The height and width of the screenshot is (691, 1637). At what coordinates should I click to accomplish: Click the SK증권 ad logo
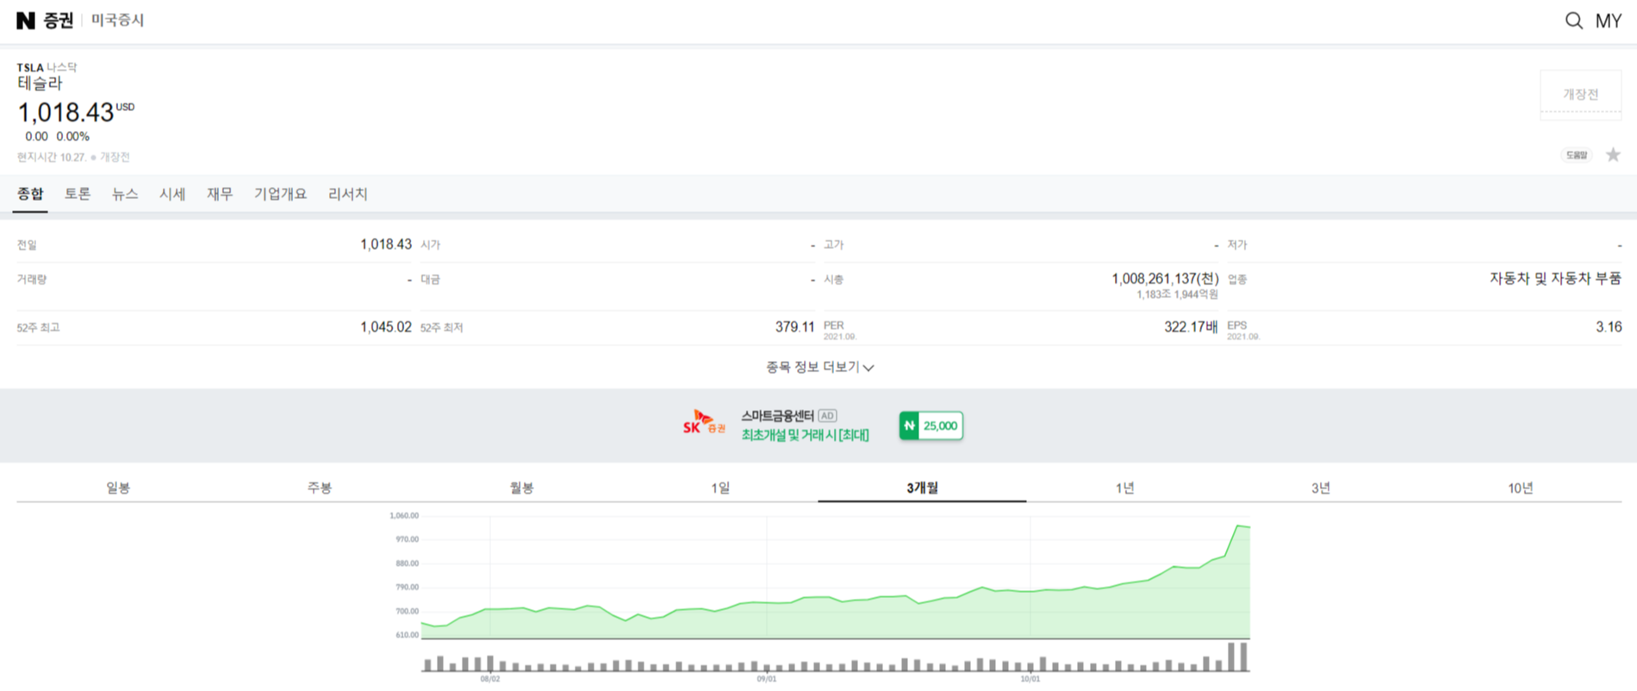pos(704,422)
